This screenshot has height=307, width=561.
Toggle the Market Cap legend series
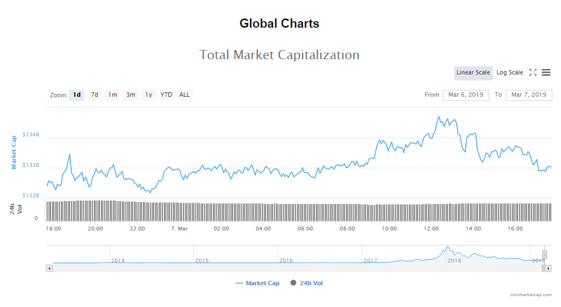pyautogui.click(x=257, y=283)
